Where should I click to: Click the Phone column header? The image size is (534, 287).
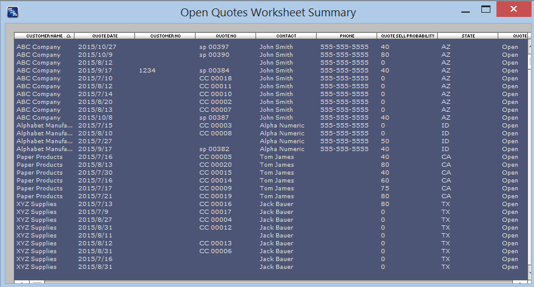click(x=346, y=36)
